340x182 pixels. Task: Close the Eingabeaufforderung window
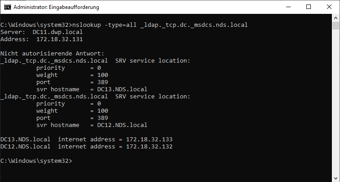329,7
